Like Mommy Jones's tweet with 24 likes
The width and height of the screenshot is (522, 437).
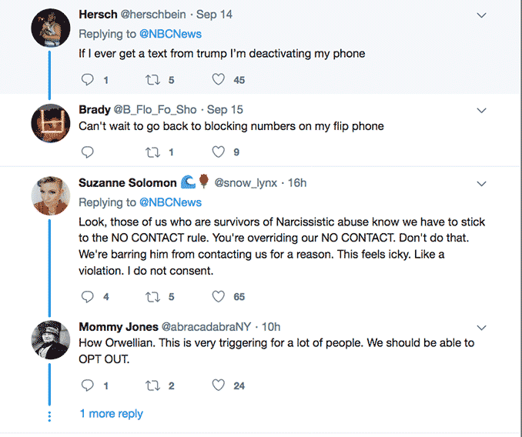[x=219, y=385]
